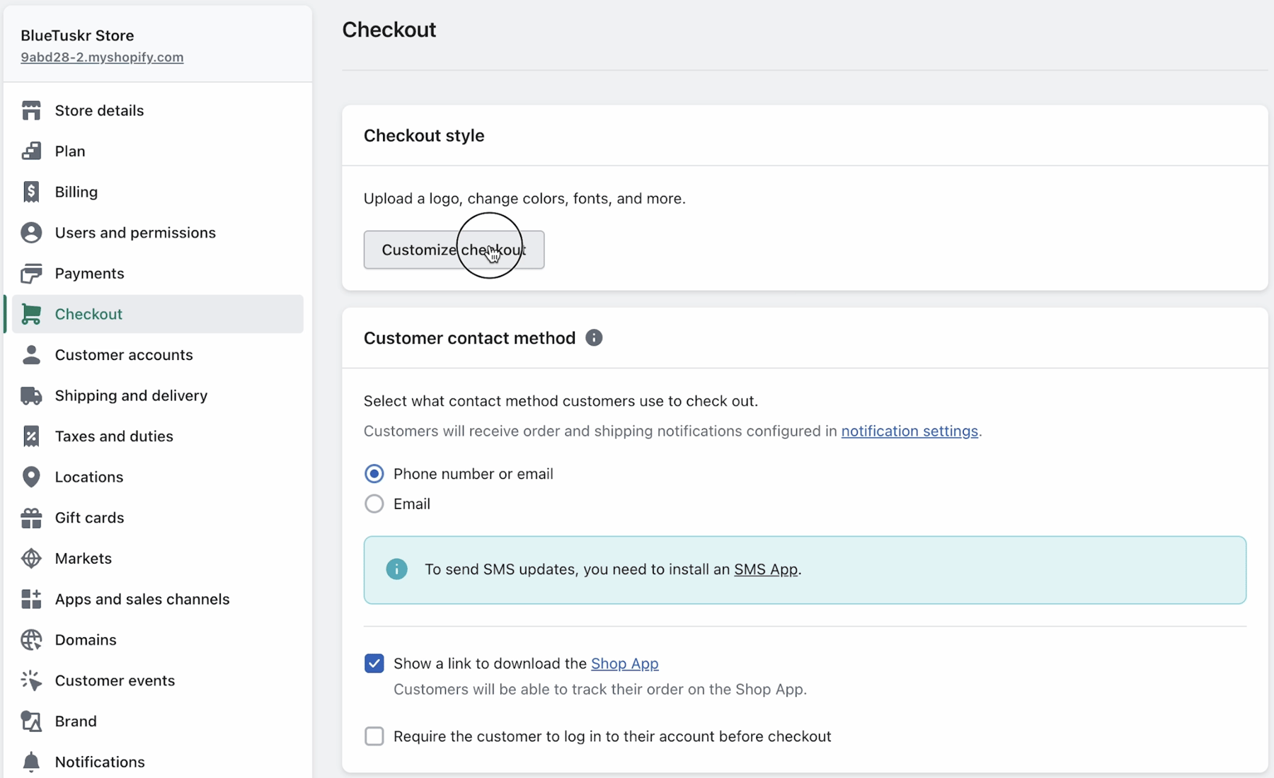Visit the 9abd28-2.myshopify.com store link
The height and width of the screenshot is (778, 1274).
[x=102, y=57]
